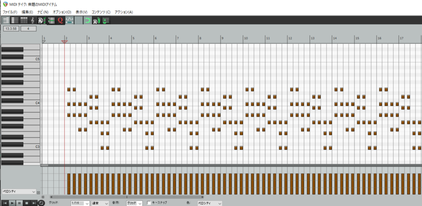Open the アクション(A) menu

(124, 12)
